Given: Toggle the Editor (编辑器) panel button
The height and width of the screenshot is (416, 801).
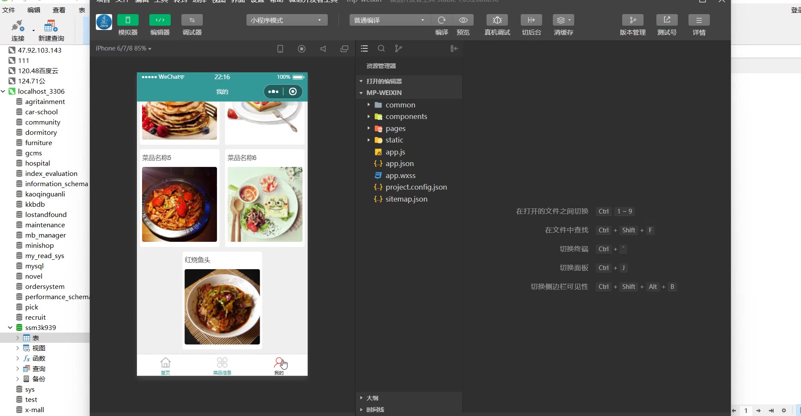Looking at the screenshot, I should point(160,20).
